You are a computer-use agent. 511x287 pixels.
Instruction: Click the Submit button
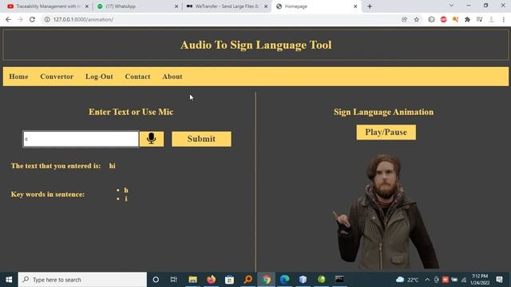(201, 139)
